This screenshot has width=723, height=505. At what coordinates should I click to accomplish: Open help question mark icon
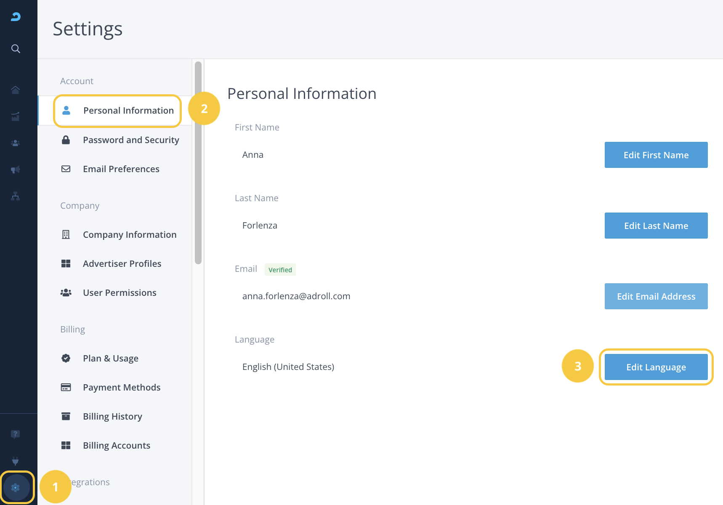(16, 434)
